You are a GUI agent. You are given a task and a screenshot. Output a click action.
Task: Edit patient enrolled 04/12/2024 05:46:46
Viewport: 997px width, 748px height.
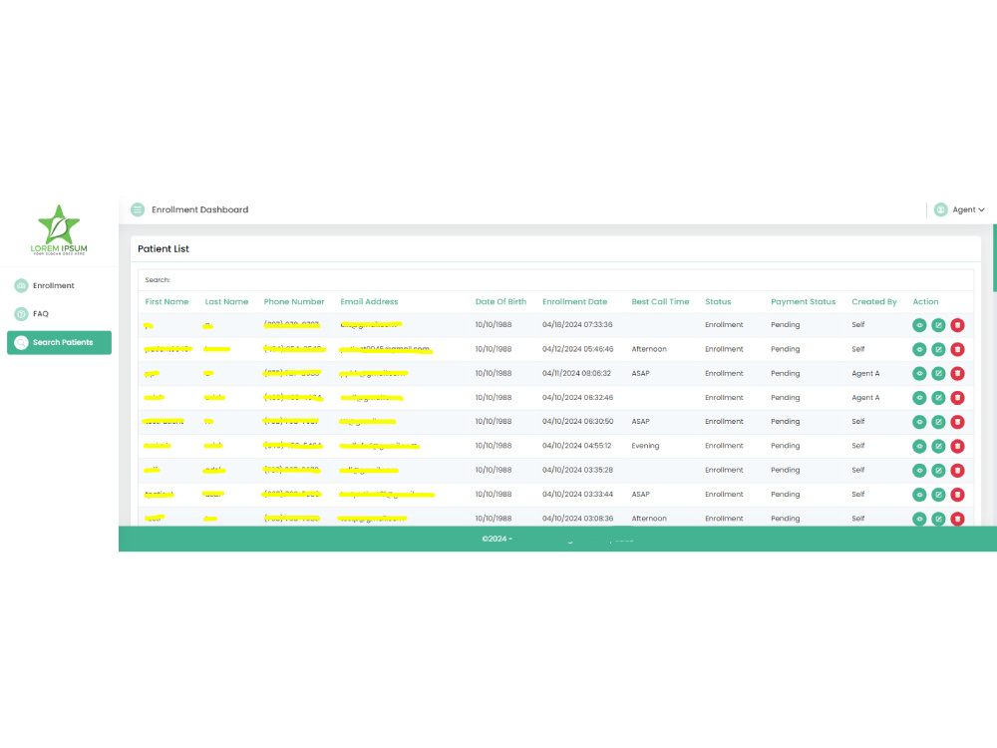point(938,349)
